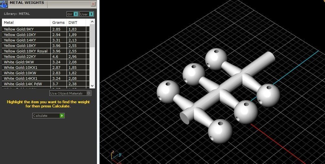Click the 1,82 DWT value for 10KW
The height and width of the screenshot is (164, 325).
(73, 73)
